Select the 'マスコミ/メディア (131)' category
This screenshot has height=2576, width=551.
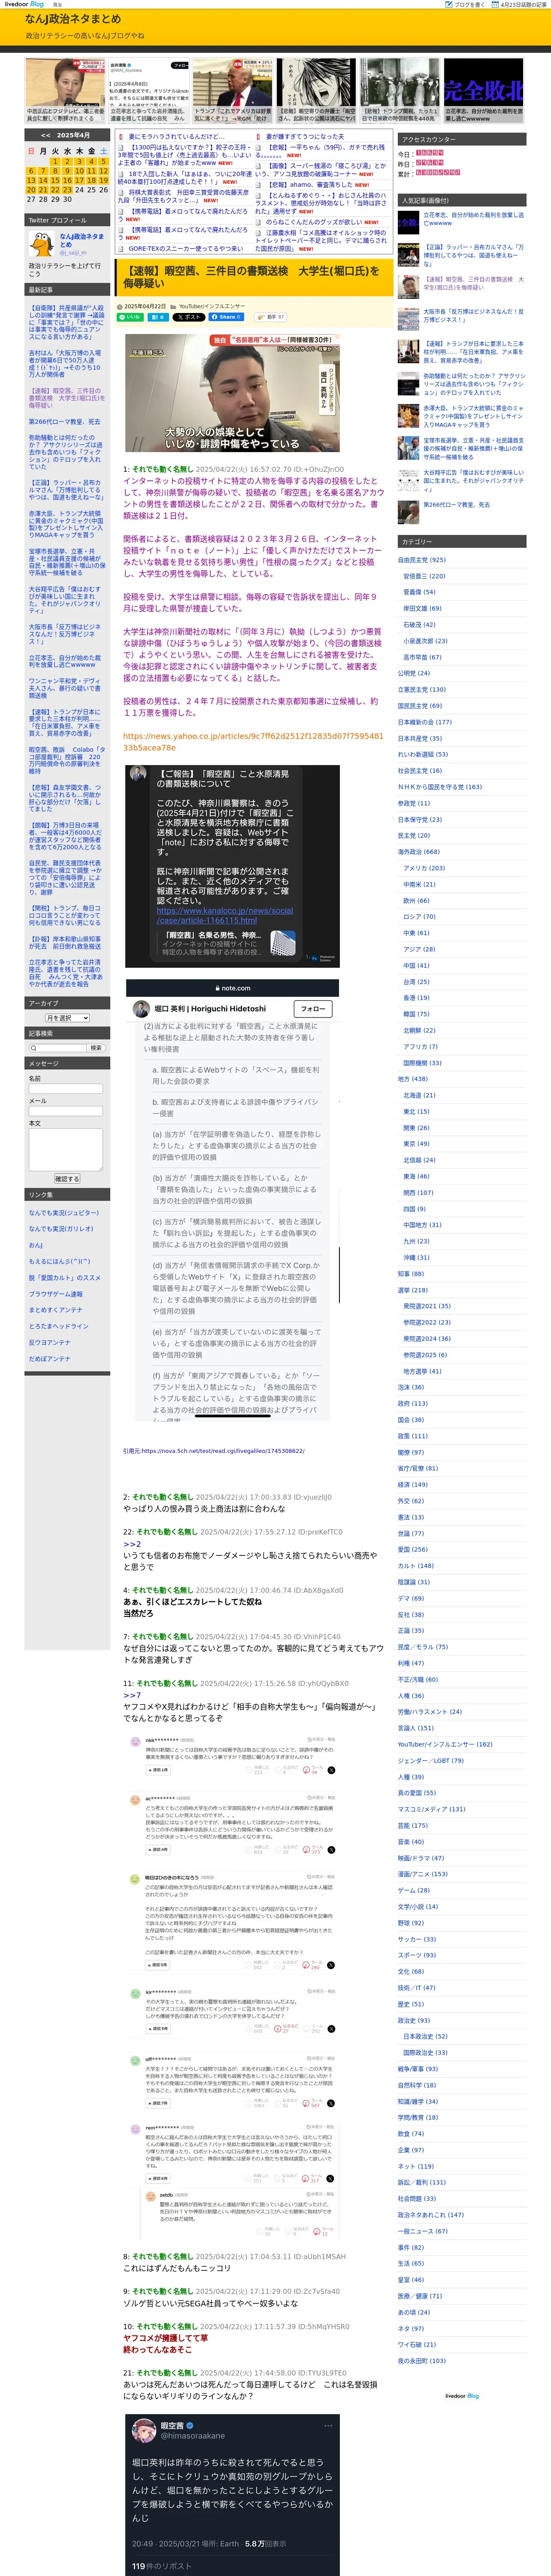[x=432, y=1809]
